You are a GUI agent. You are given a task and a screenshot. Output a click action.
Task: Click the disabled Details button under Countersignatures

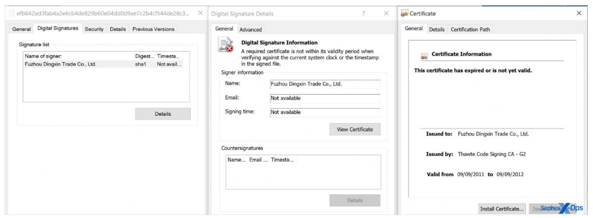355,201
